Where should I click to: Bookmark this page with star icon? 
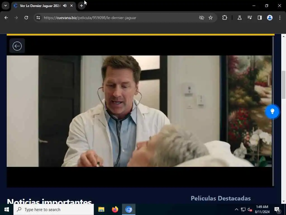coord(211,18)
